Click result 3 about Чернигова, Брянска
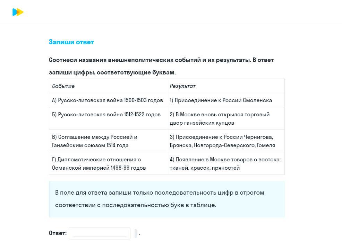342x241 pixels. 226,141
